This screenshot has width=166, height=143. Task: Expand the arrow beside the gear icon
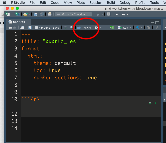pos(101,28)
